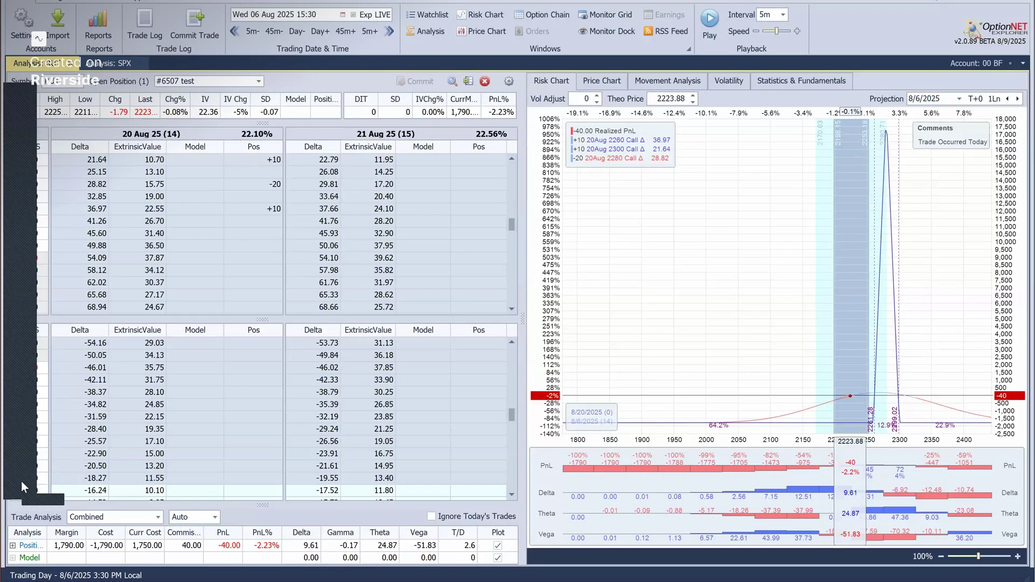Click the 20 Aug call chain scrollbar thumb
Image resolution: width=1035 pixels, height=582 pixels.
tap(511, 224)
